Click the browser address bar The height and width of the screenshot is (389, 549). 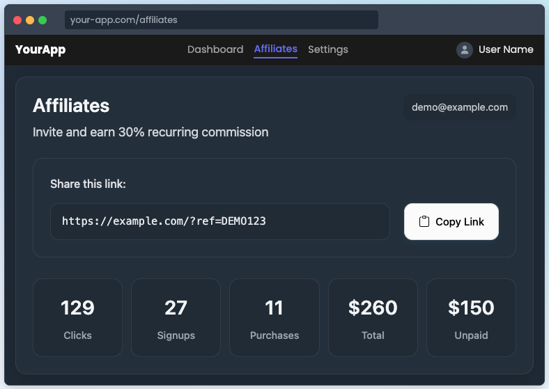(222, 19)
